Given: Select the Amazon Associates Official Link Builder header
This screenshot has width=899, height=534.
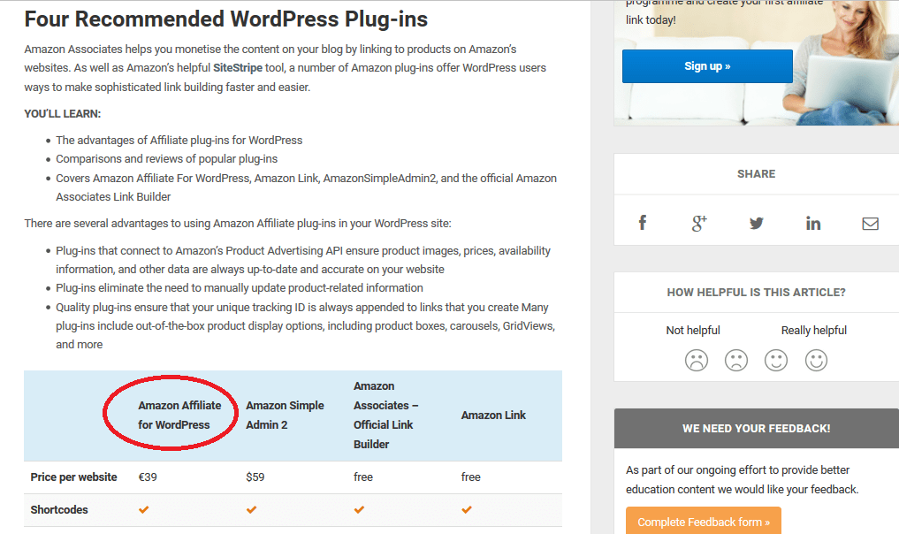Looking at the screenshot, I should tap(386, 416).
